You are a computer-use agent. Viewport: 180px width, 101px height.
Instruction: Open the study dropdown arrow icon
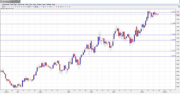pyautogui.click(x=52, y=7)
